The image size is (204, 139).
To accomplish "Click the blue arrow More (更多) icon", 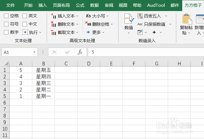I will (x=88, y=32).
